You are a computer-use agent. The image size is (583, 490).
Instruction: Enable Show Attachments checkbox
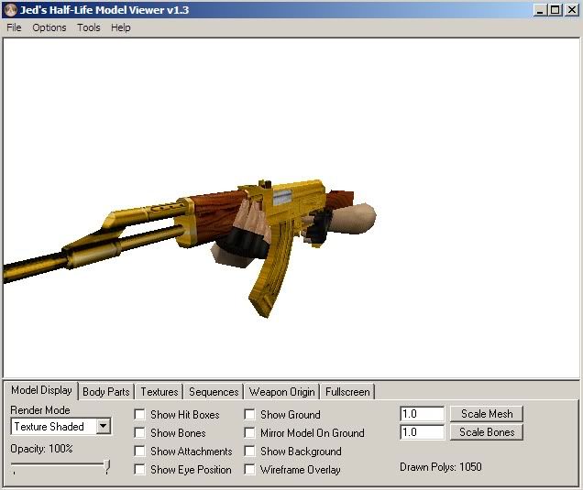pos(140,451)
